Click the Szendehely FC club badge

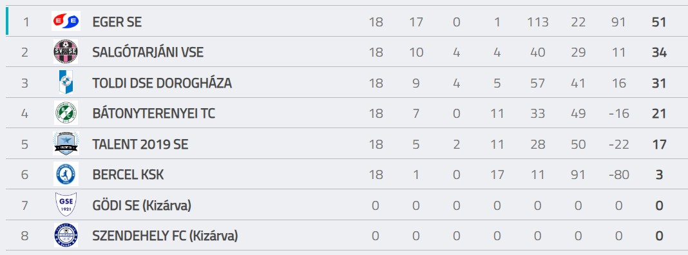click(66, 235)
